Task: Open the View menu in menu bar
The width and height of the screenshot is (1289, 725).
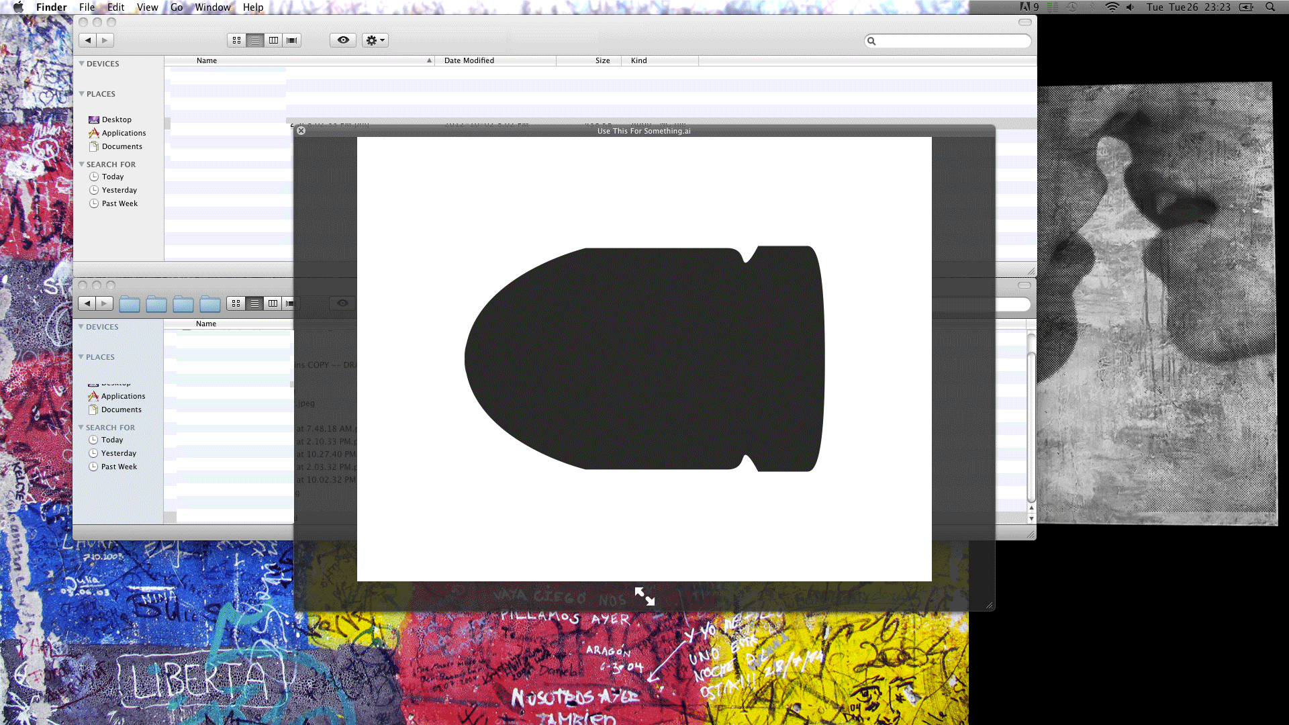Action: click(x=147, y=7)
